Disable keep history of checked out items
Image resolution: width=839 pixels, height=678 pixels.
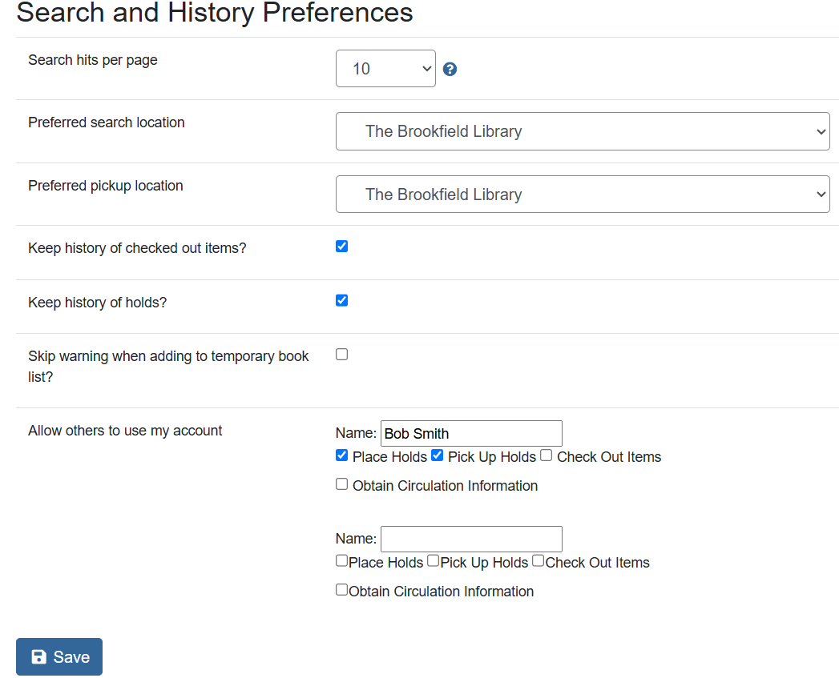[341, 246]
